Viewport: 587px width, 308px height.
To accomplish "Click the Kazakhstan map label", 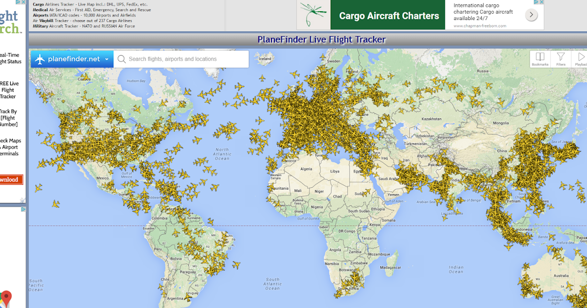I will (x=432, y=119).
